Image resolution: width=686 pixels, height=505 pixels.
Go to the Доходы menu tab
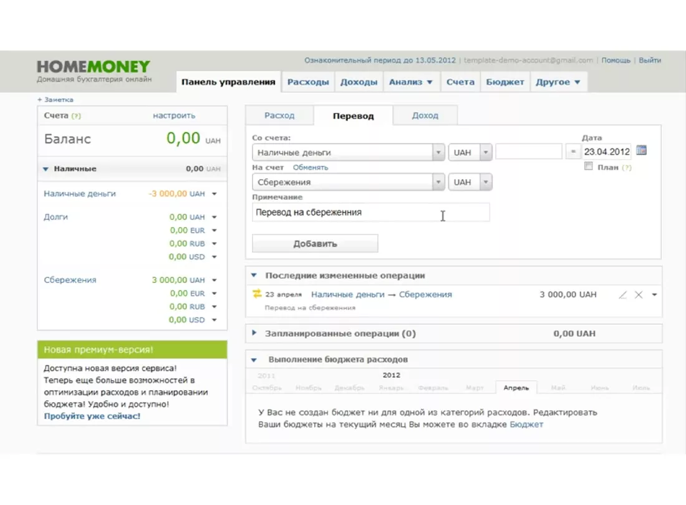[x=359, y=82]
